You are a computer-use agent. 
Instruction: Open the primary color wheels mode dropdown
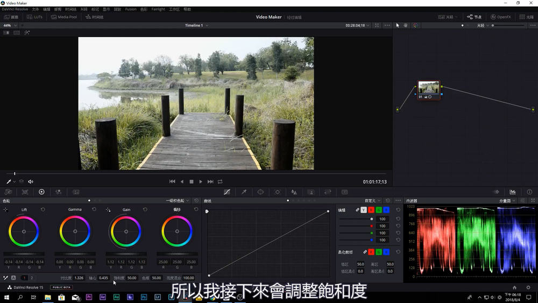point(179,201)
